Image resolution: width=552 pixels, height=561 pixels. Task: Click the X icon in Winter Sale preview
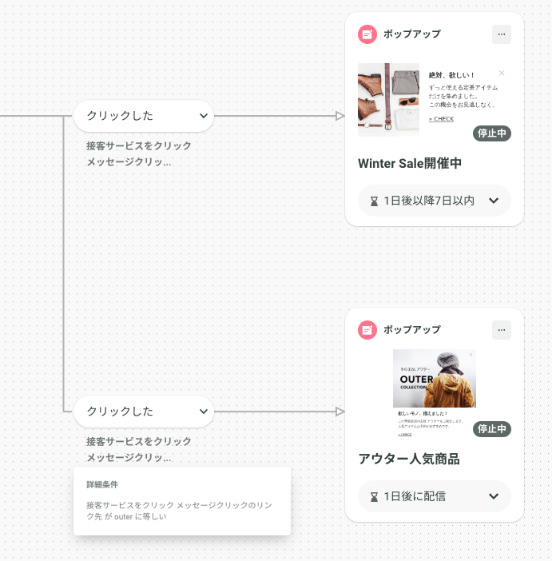(x=502, y=73)
